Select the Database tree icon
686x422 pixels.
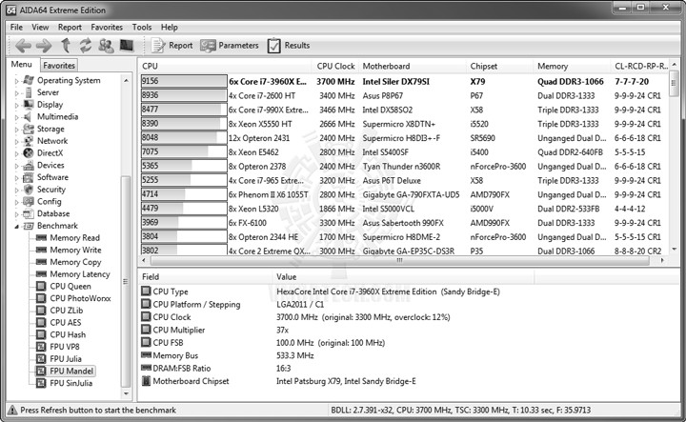29,213
